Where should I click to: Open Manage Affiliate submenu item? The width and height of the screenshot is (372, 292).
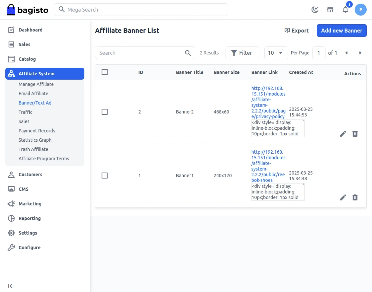(36, 84)
